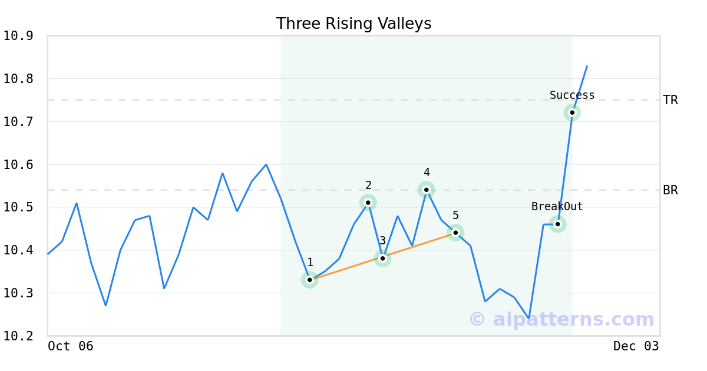707x371 pixels.
Task: Click the aipatterns.com watermark link
Action: coord(561,319)
